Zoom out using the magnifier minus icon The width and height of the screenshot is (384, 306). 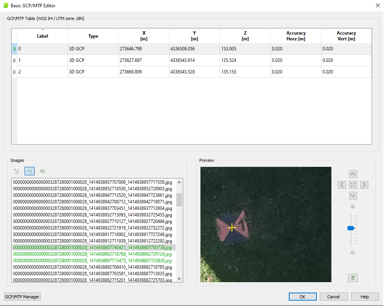coord(353,253)
